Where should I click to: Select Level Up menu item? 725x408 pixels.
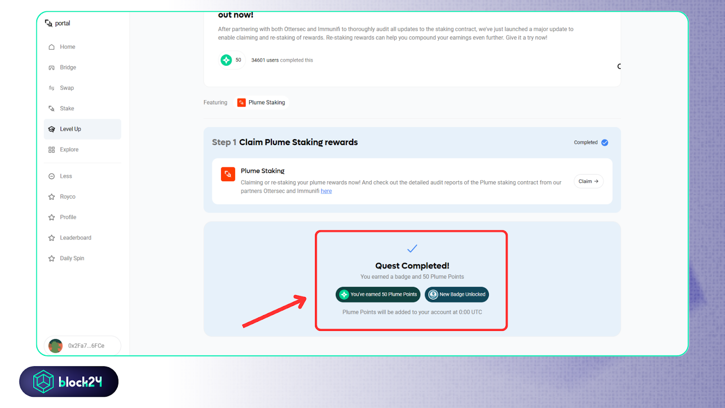tap(70, 129)
